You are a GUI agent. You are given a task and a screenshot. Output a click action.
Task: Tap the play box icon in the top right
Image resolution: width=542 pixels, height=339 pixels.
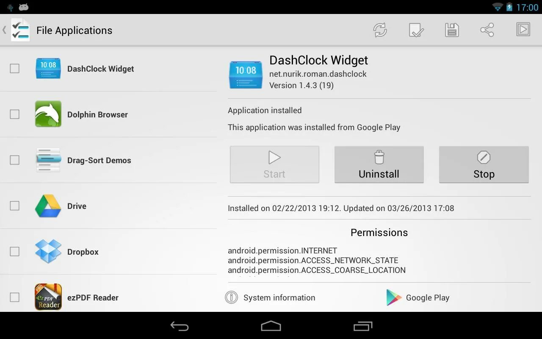click(523, 29)
